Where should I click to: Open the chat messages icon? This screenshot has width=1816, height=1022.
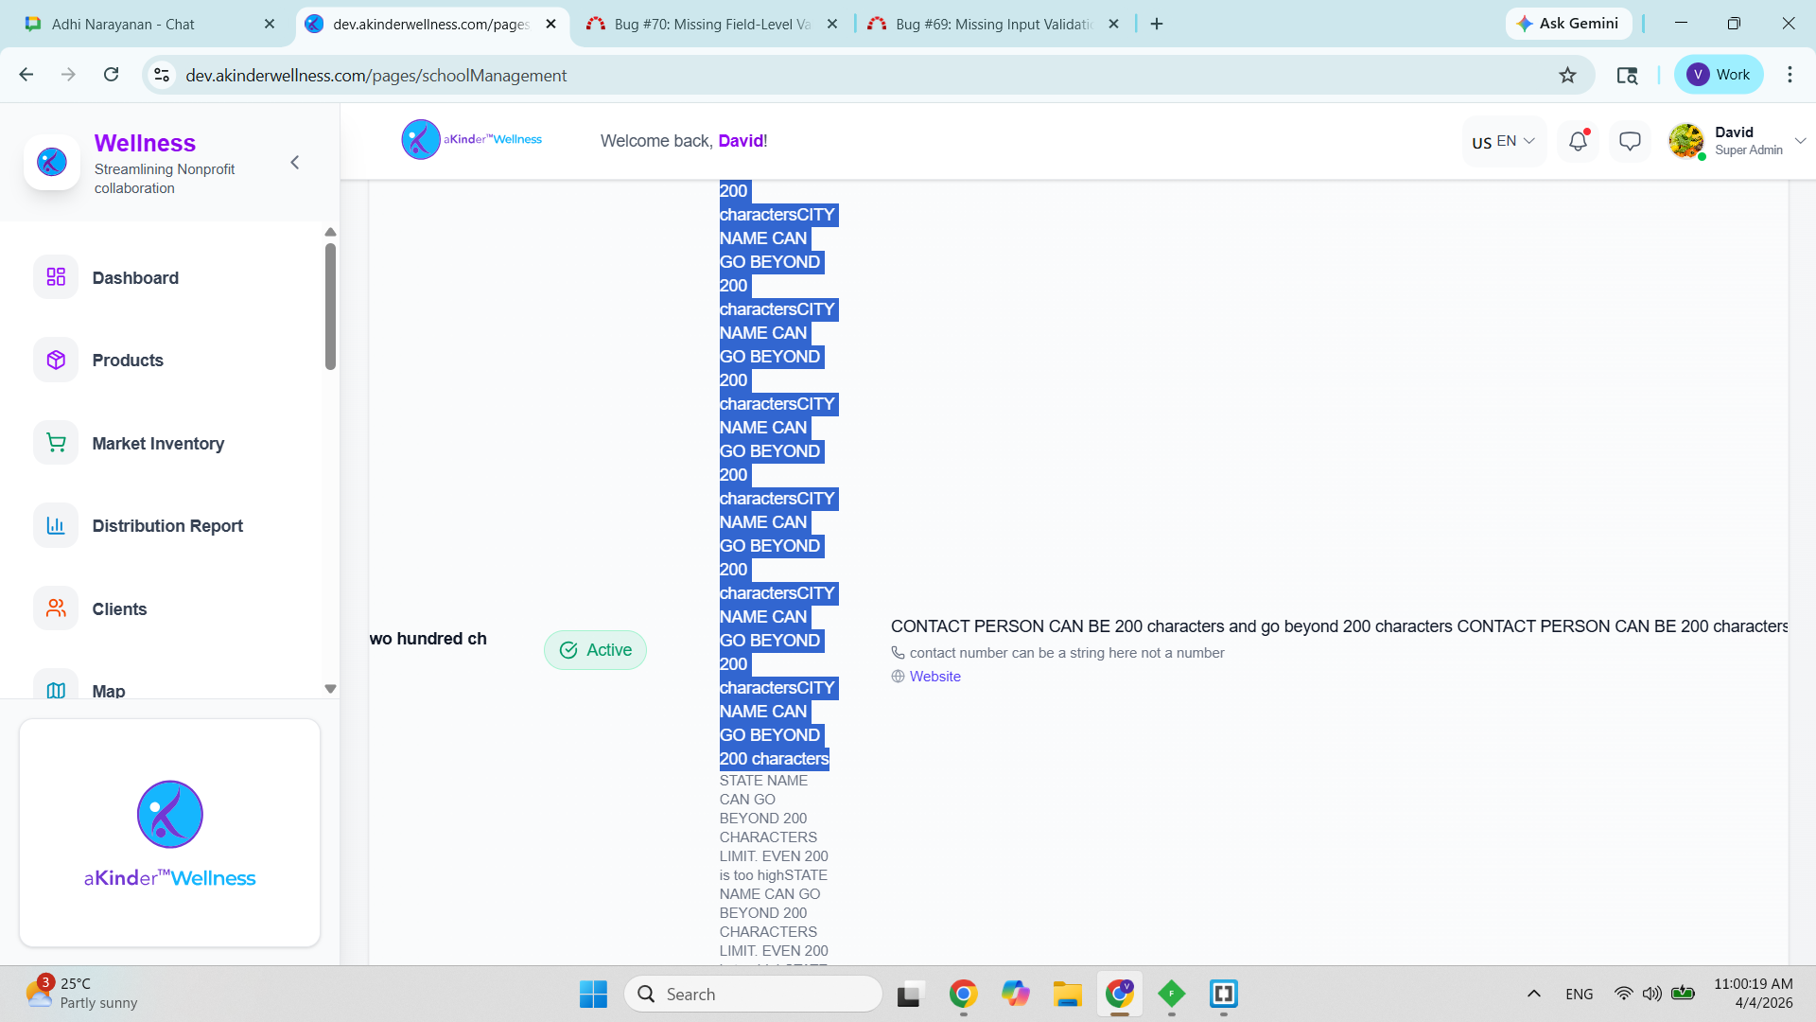(1630, 141)
